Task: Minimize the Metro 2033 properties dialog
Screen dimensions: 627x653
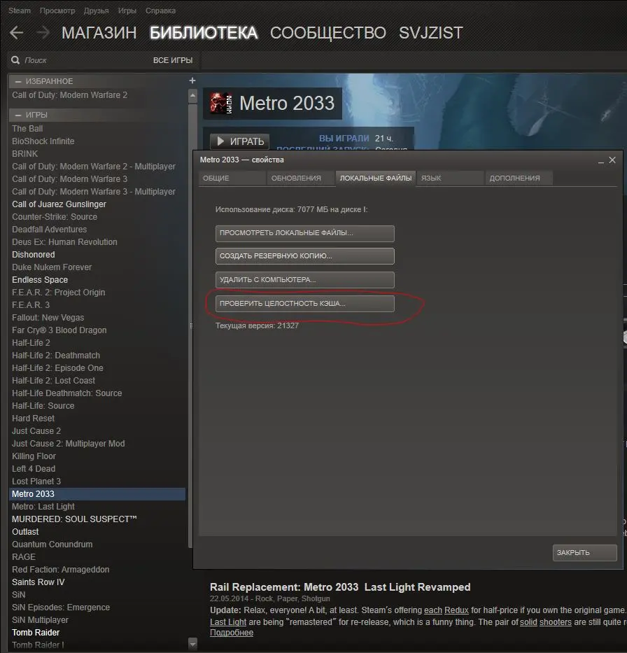Action: [x=601, y=161]
